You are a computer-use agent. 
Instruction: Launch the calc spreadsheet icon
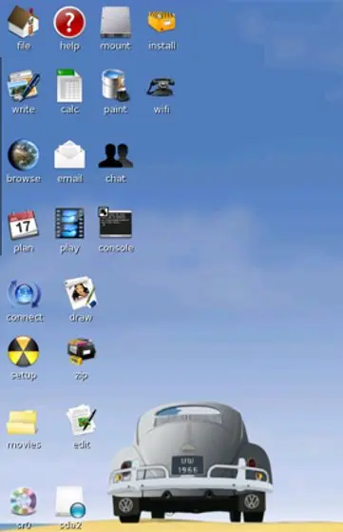click(69, 86)
